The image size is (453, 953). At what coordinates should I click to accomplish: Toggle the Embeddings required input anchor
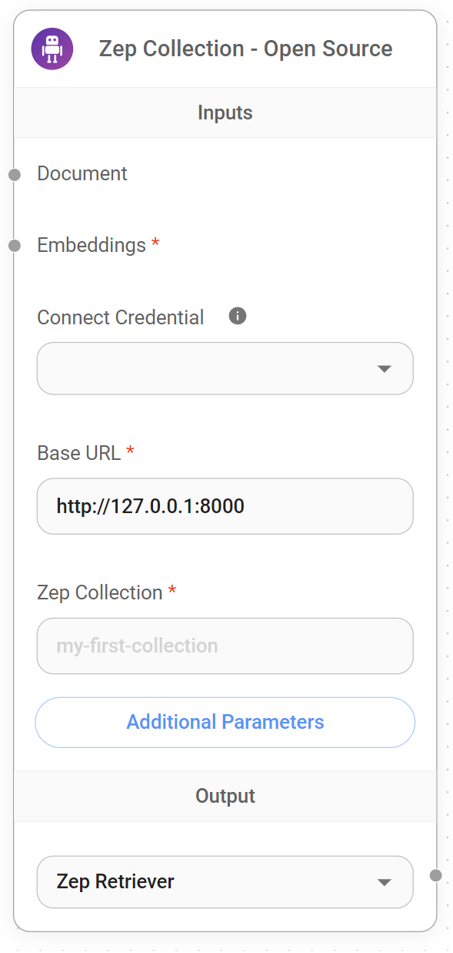(14, 246)
